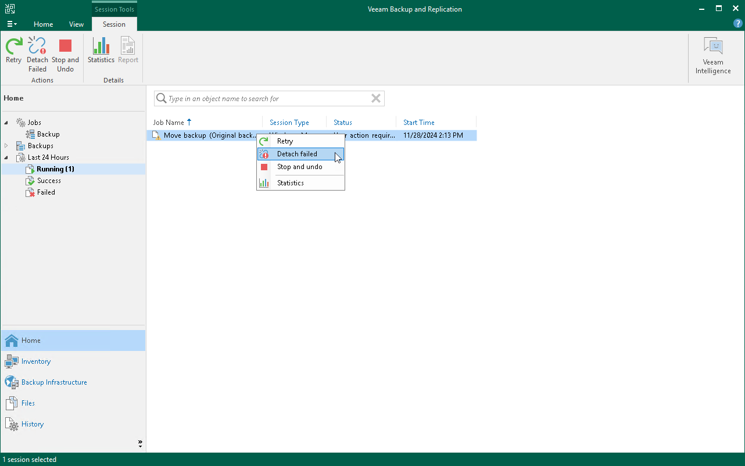This screenshot has width=745, height=466.
Task: Type in the object name search field
Action: (268, 99)
